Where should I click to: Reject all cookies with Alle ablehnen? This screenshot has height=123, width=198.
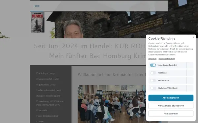click(x=171, y=113)
